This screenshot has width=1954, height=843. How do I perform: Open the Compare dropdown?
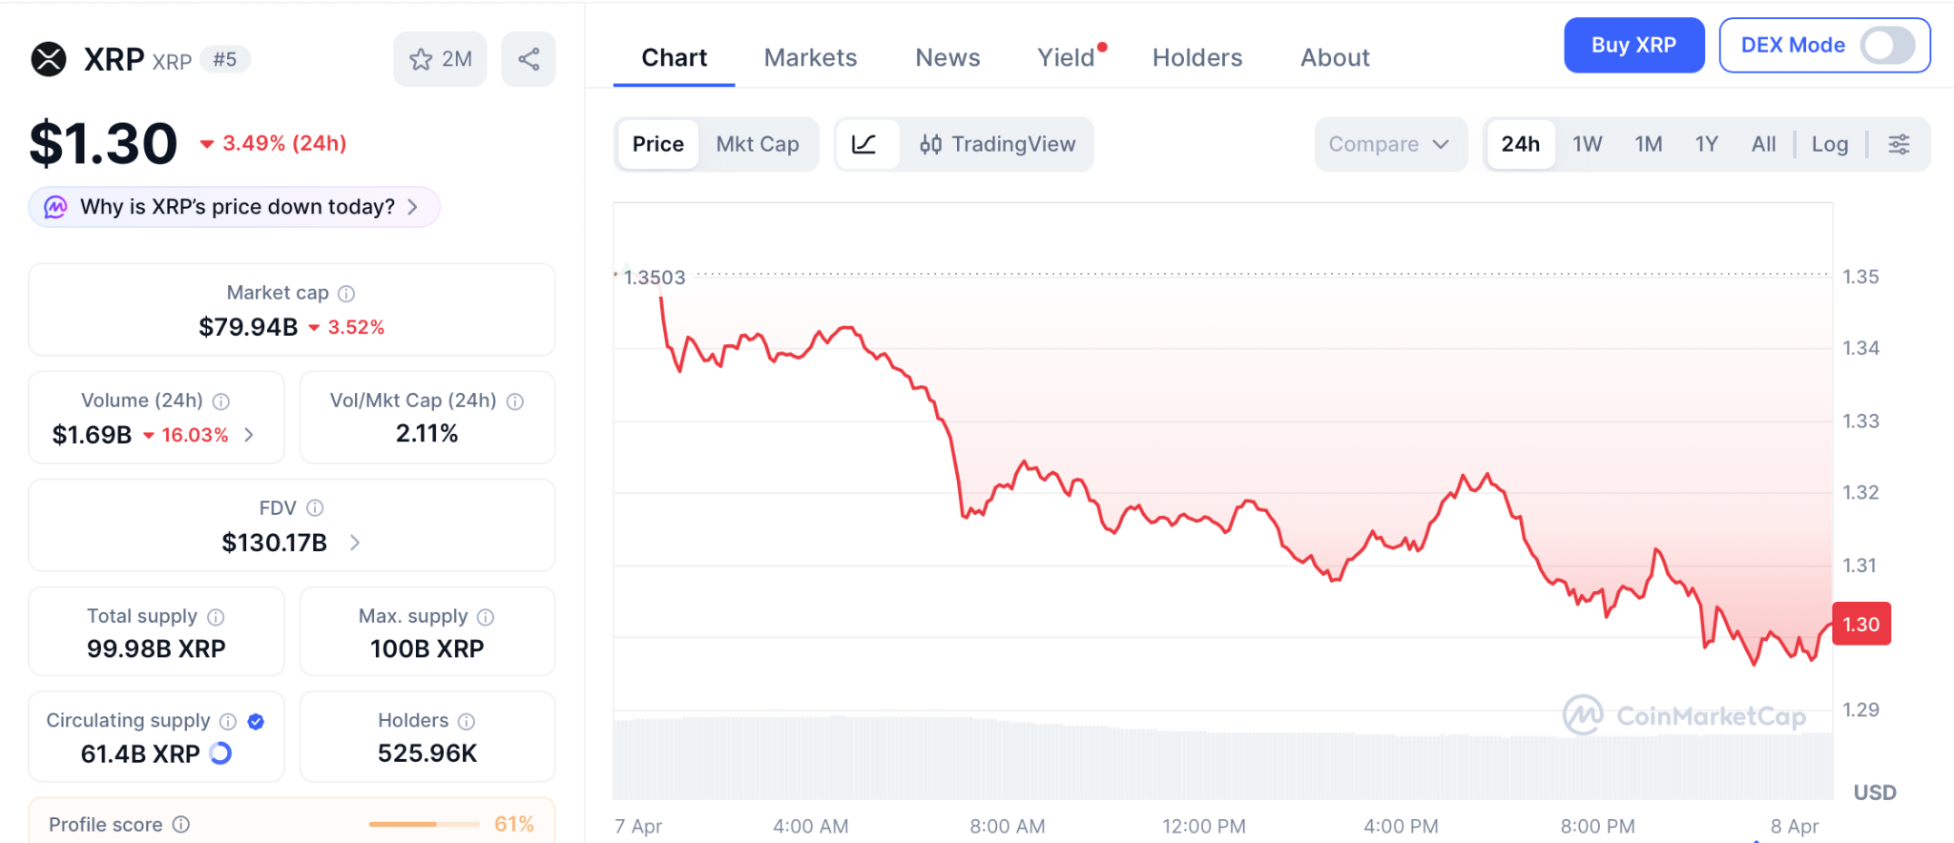click(1388, 145)
